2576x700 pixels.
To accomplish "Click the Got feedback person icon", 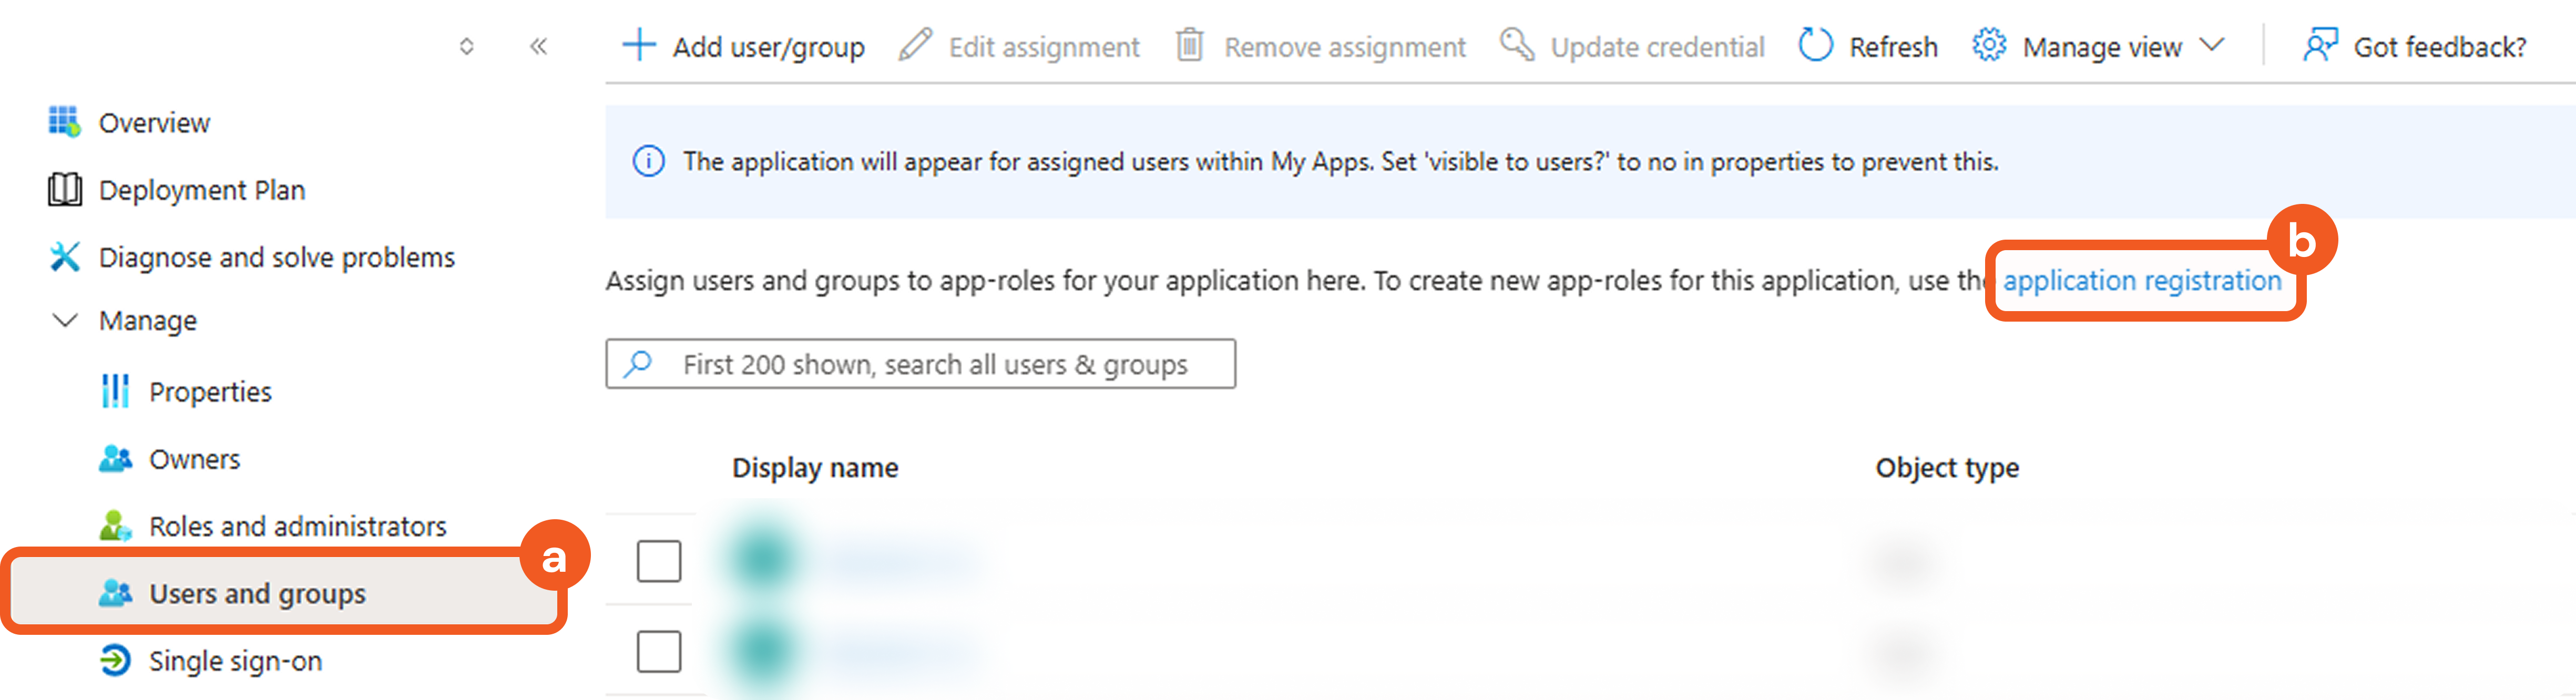I will 2319,46.
